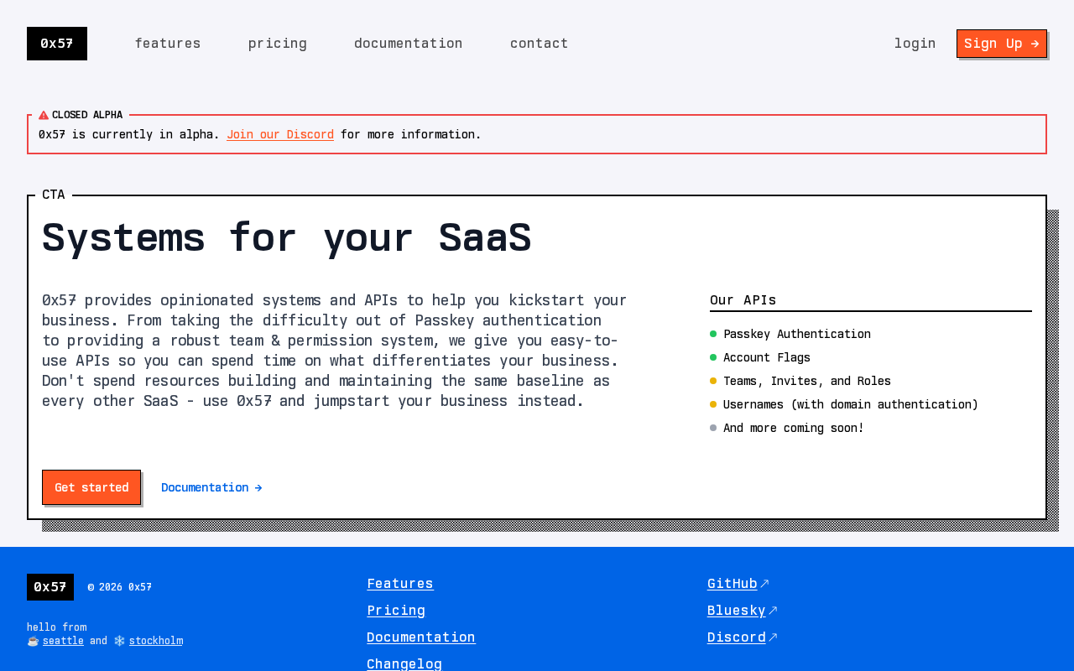
Task: Click the external arrow icon beside Bluesky
Action: [x=773, y=611]
